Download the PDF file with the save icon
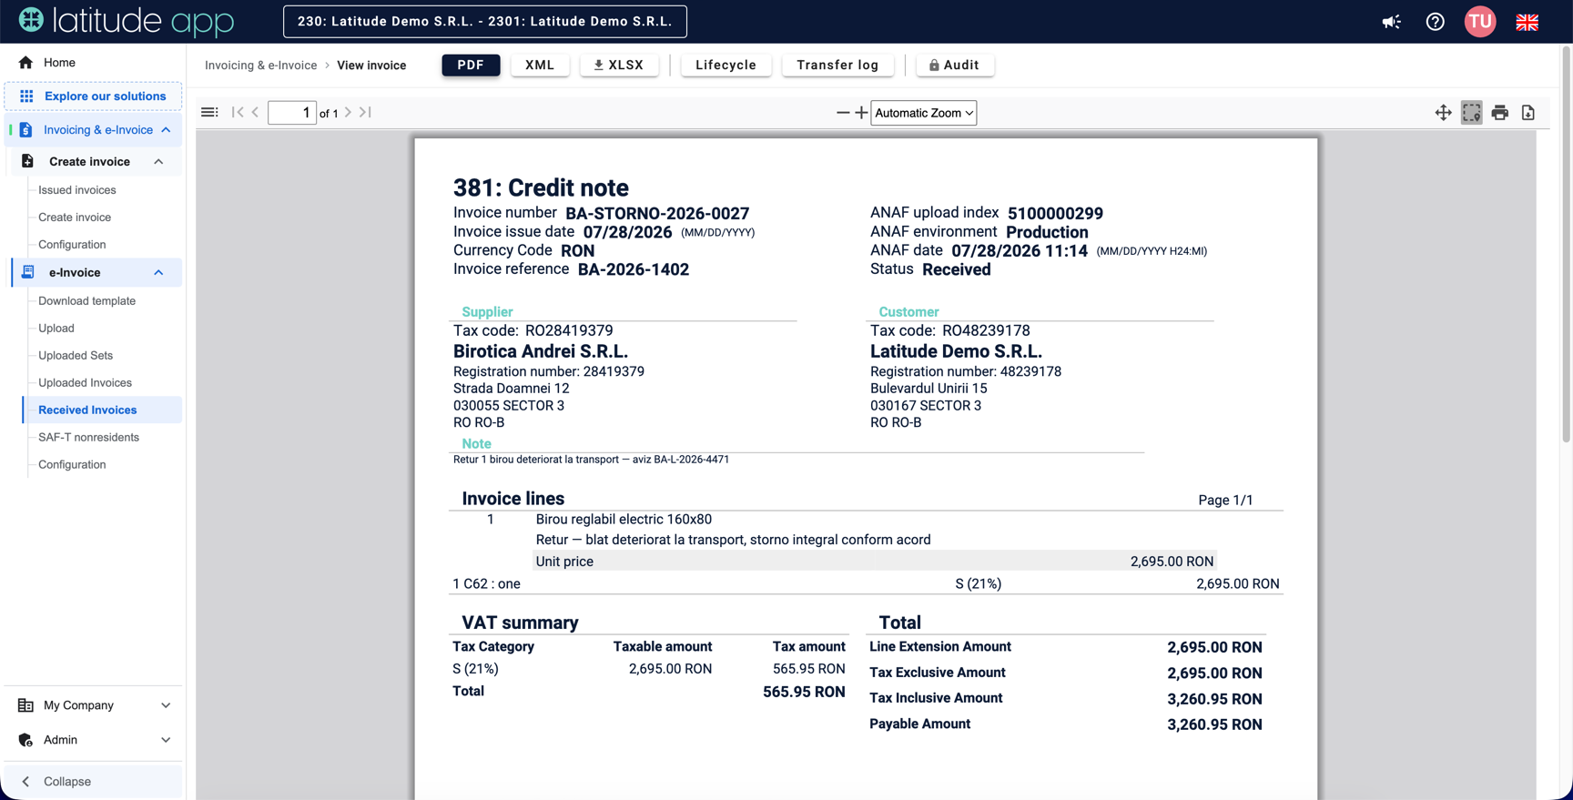1573x800 pixels. [1528, 113]
